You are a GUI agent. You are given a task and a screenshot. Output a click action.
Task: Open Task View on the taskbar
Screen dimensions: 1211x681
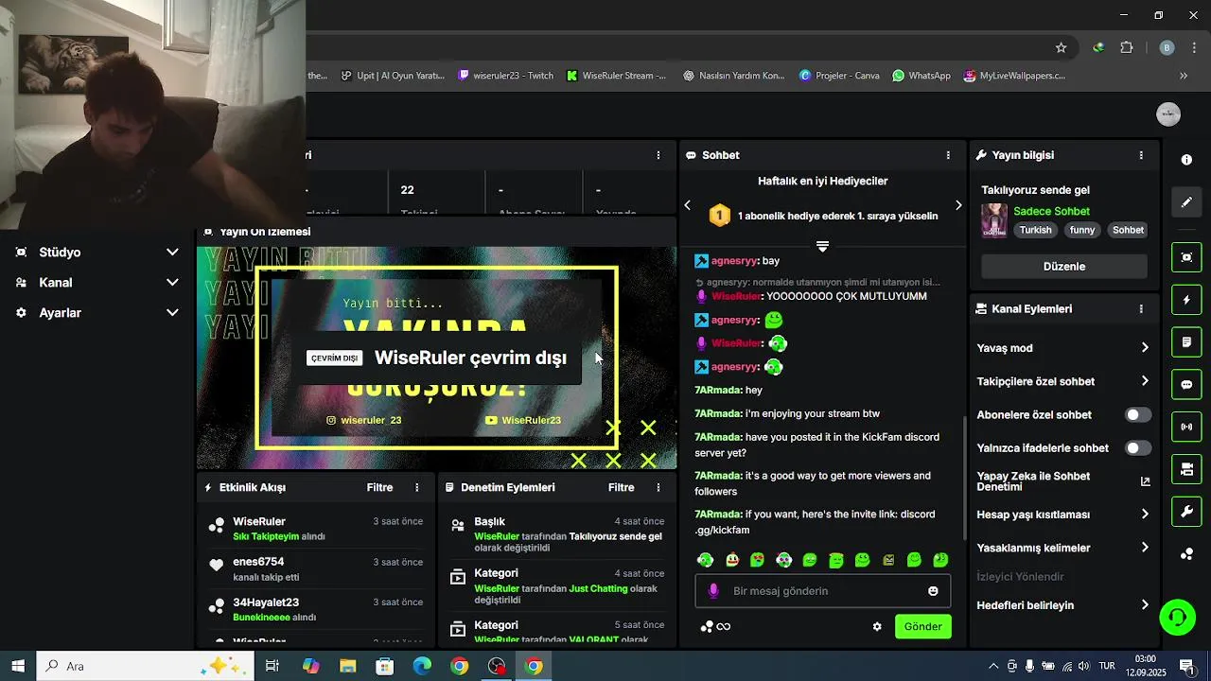pyautogui.click(x=272, y=666)
